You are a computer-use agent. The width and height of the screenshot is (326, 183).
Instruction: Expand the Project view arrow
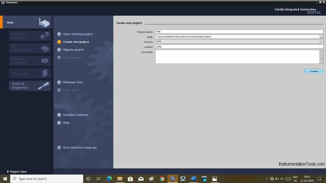click(x=8, y=172)
